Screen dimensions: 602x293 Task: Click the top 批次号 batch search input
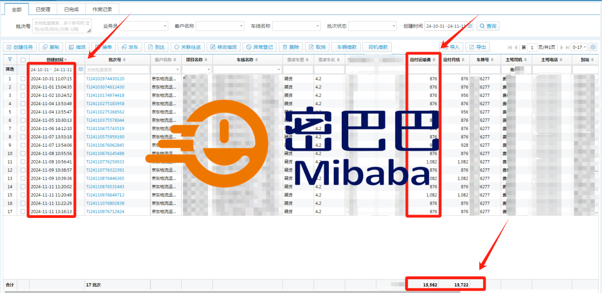pos(62,26)
